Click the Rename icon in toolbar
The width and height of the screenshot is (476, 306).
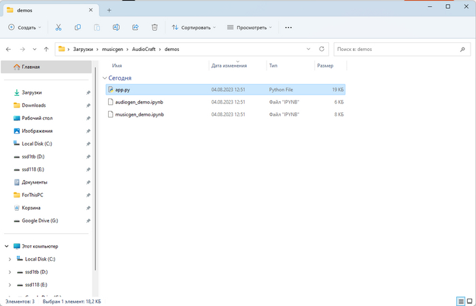point(116,27)
